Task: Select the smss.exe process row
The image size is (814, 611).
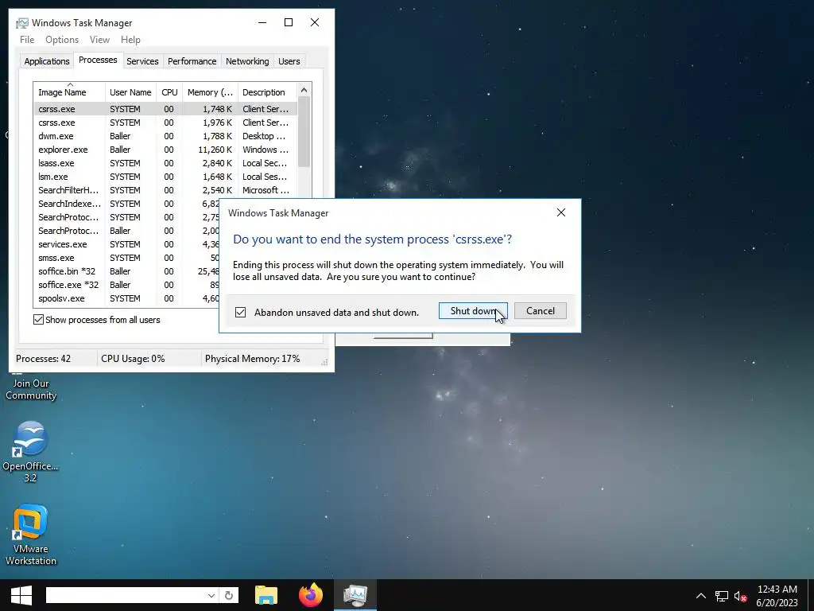Action: point(127,258)
